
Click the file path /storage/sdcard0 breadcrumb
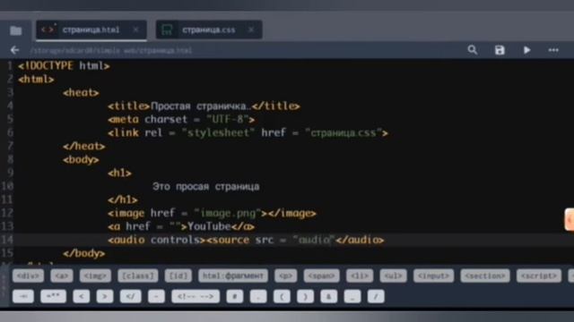click(110, 50)
